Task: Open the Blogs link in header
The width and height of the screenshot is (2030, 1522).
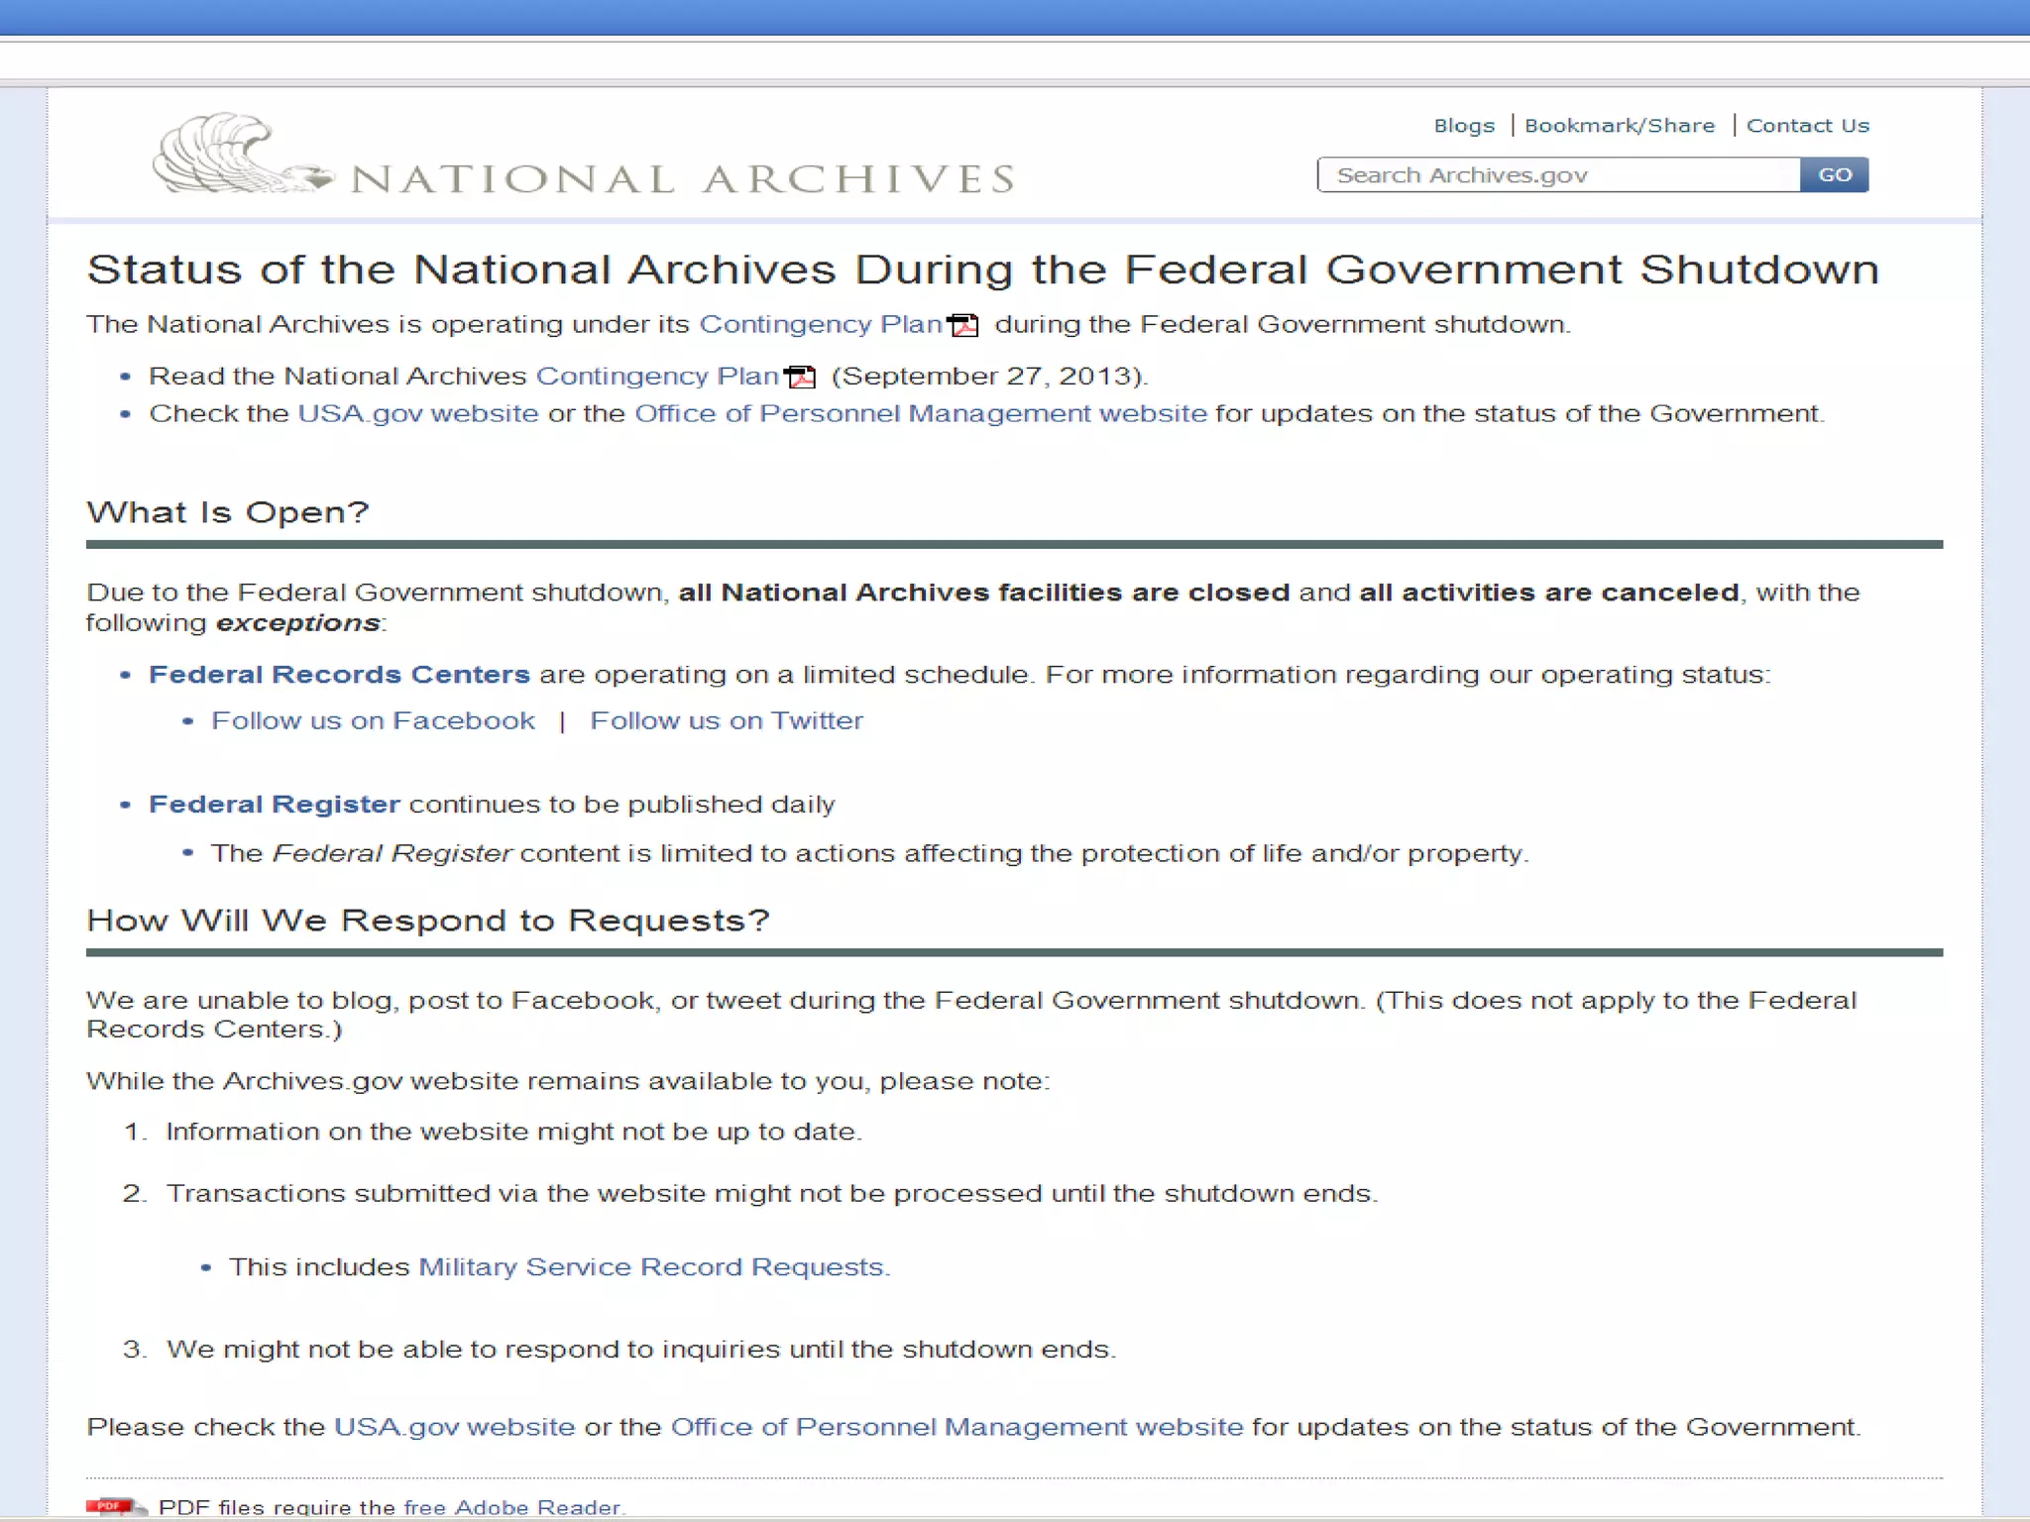Action: (x=1463, y=126)
